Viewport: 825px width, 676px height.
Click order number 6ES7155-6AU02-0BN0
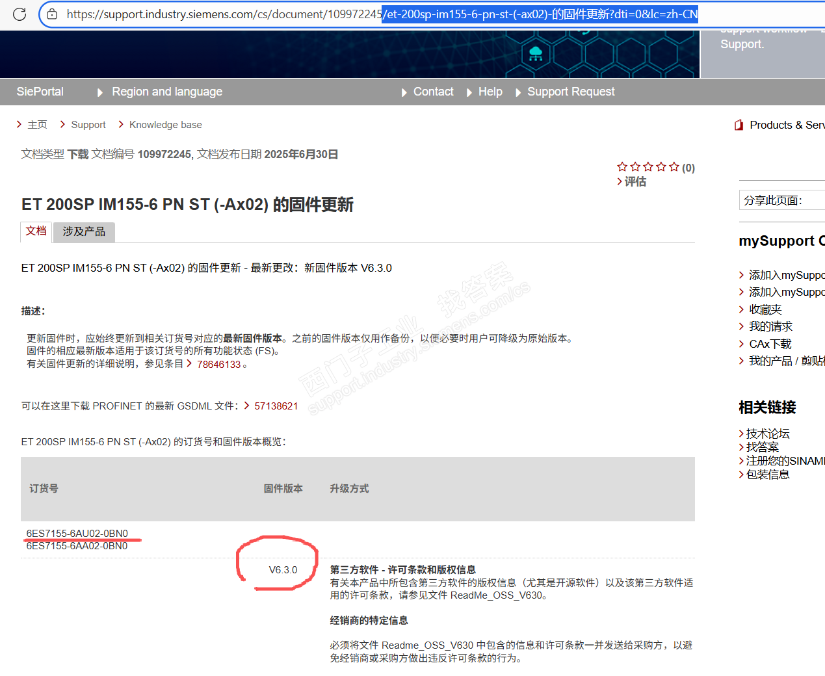(x=77, y=533)
